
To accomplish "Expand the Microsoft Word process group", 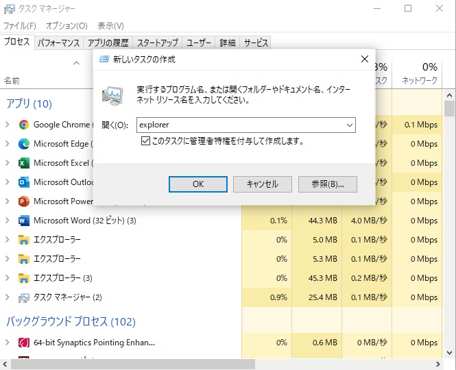I will pyautogui.click(x=8, y=221).
